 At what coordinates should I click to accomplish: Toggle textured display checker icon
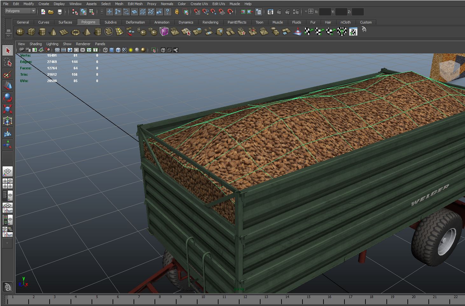(x=124, y=50)
